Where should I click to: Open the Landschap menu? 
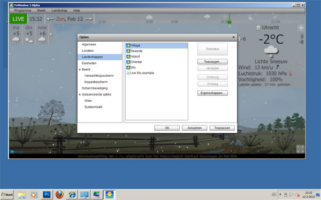[x=59, y=11]
